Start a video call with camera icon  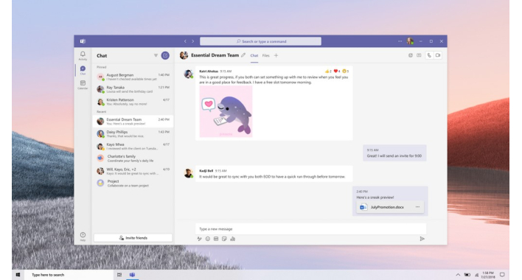pos(438,55)
